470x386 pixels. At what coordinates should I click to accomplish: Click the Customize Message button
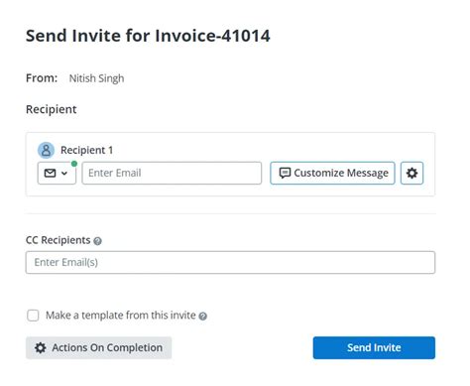coord(332,173)
